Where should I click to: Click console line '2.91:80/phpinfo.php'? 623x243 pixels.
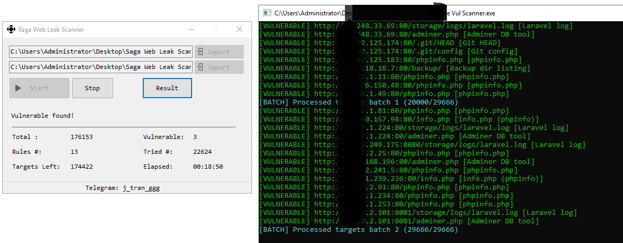click(x=384, y=187)
